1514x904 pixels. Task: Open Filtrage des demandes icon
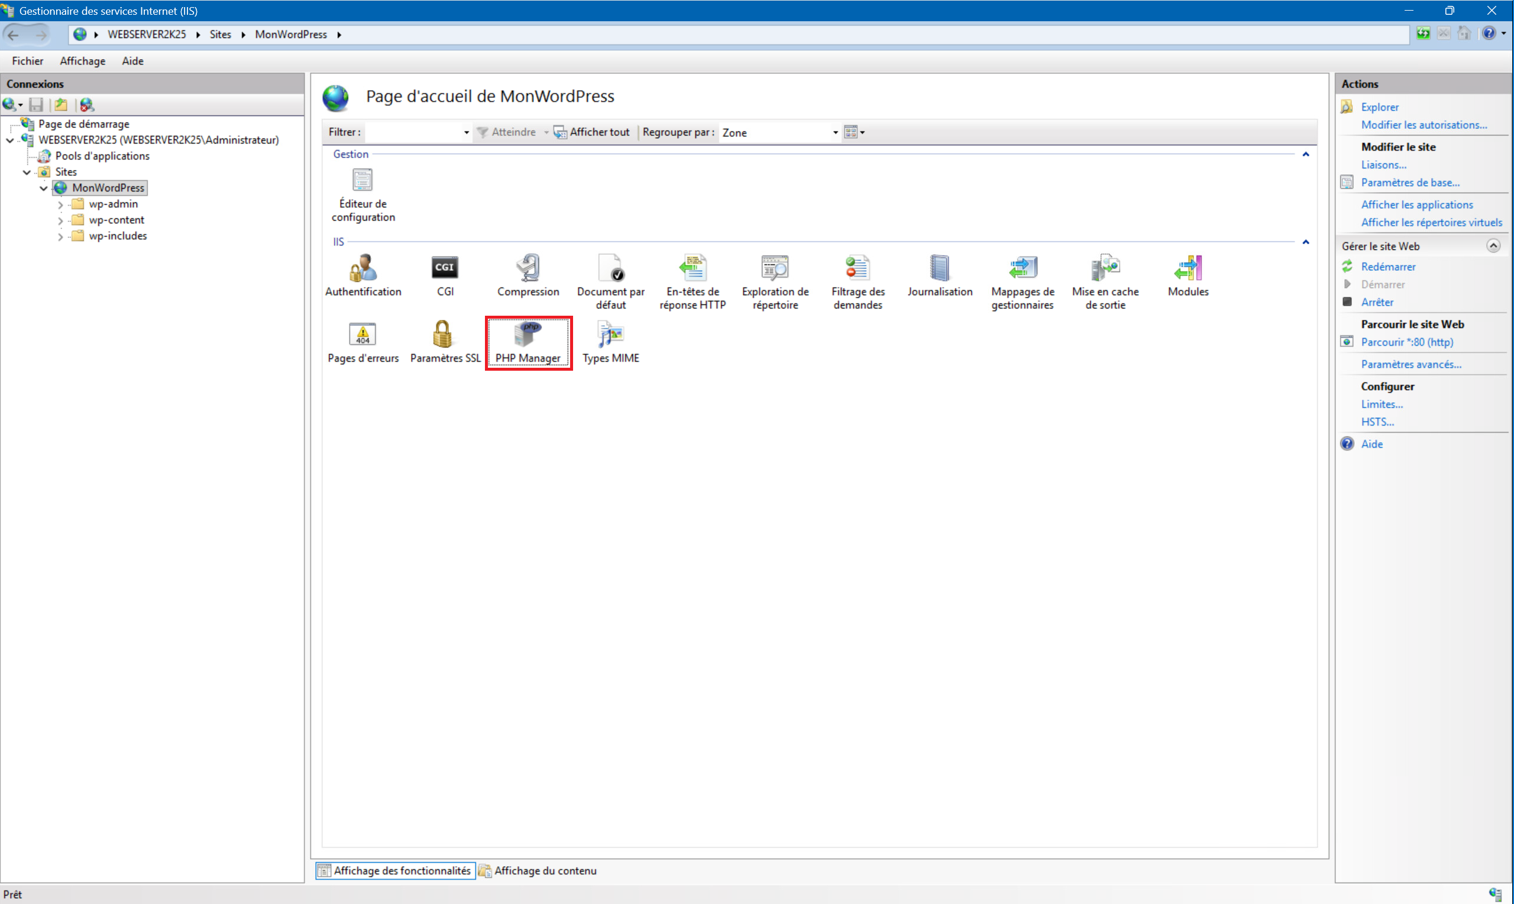point(857,268)
